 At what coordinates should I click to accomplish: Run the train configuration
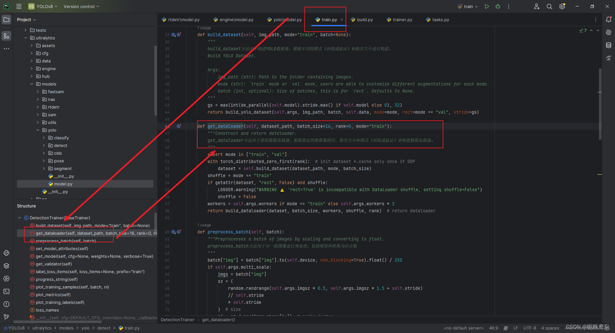click(x=487, y=6)
